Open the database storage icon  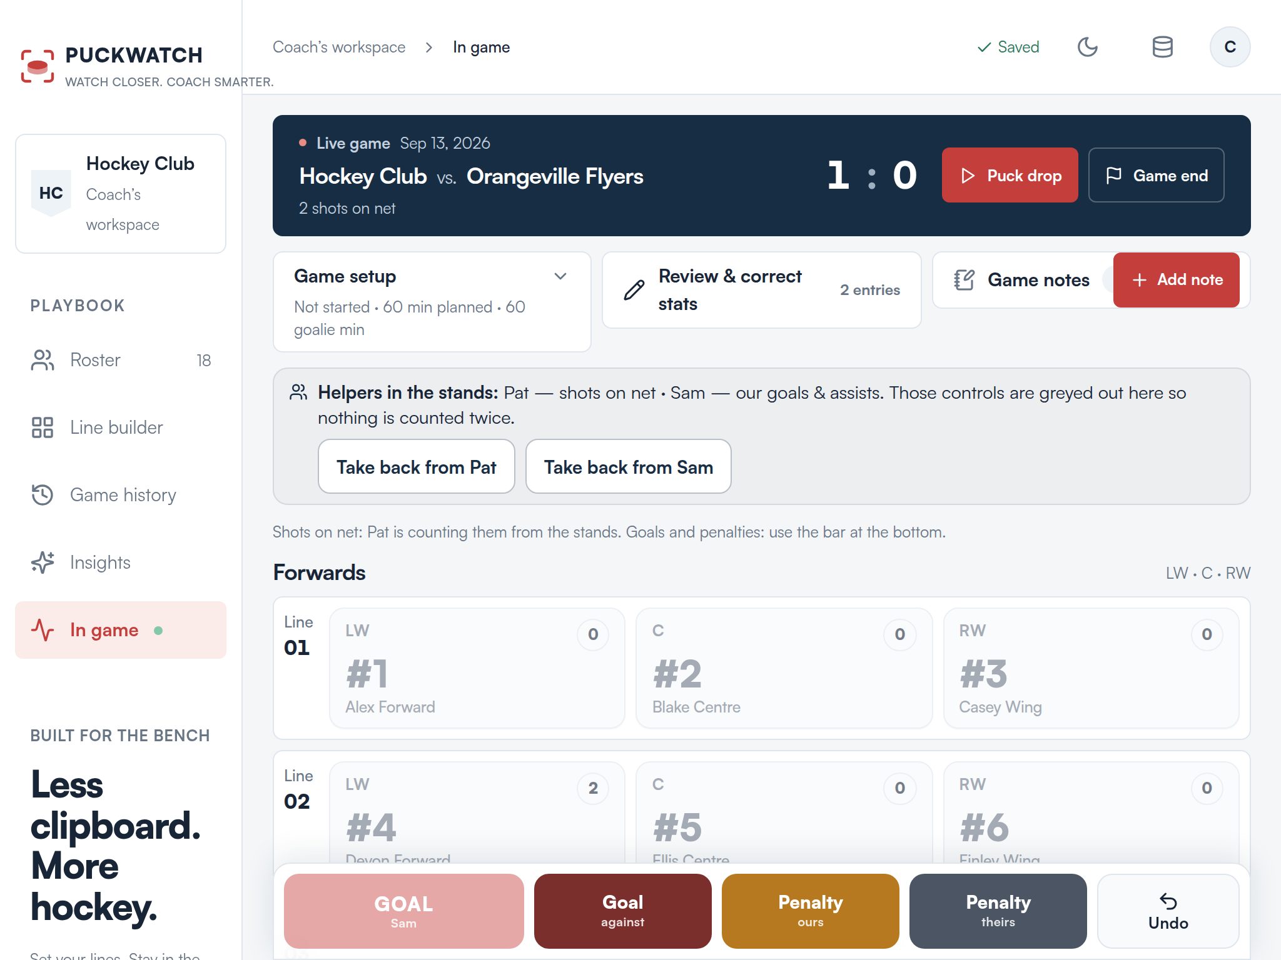point(1162,47)
